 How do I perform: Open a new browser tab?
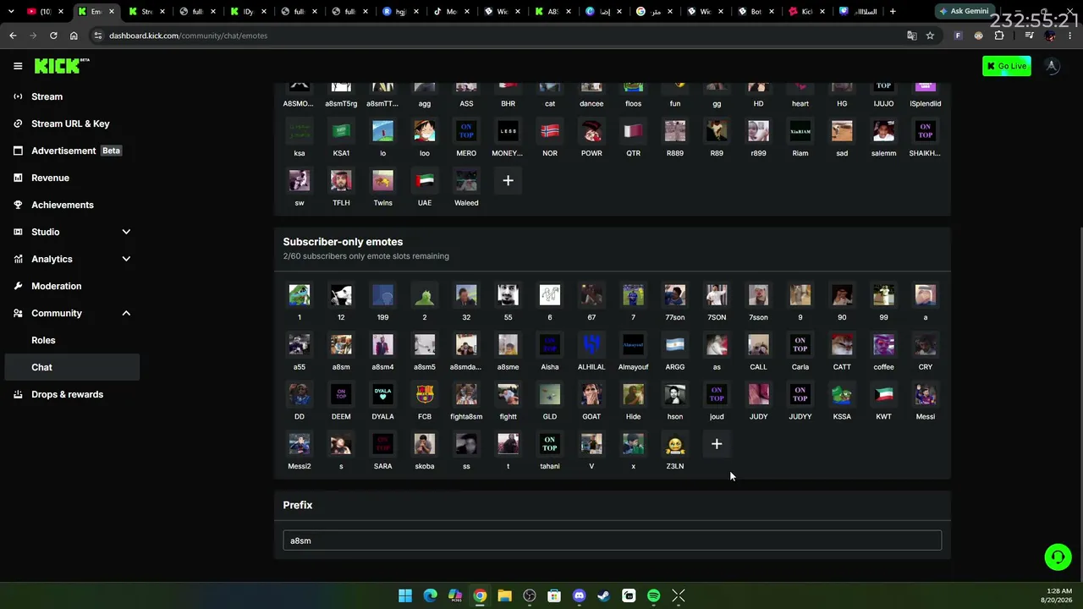pos(893,11)
